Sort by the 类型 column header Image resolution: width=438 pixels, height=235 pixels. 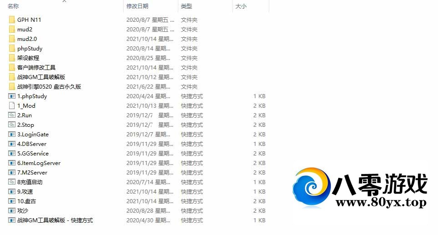(186, 6)
